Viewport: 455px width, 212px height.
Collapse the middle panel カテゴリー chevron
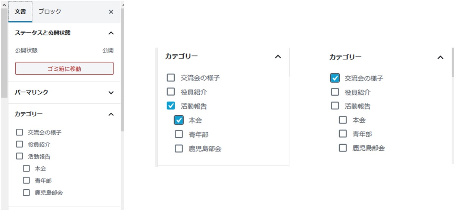click(278, 57)
